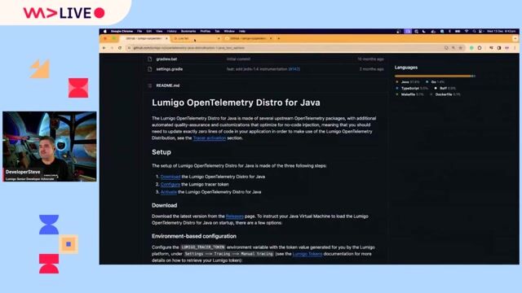
Task: Open the Google Chrome application menu
Action: click(x=122, y=31)
